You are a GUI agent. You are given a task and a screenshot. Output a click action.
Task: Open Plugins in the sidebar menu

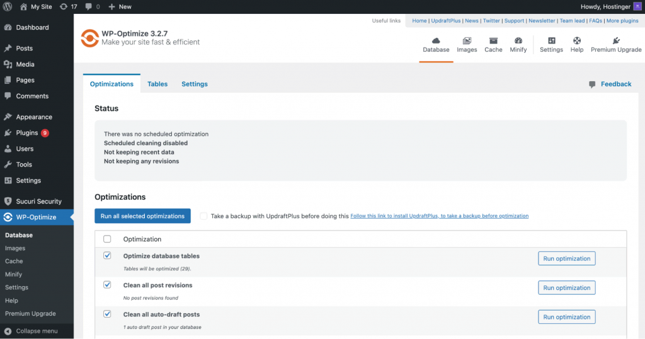pos(27,133)
